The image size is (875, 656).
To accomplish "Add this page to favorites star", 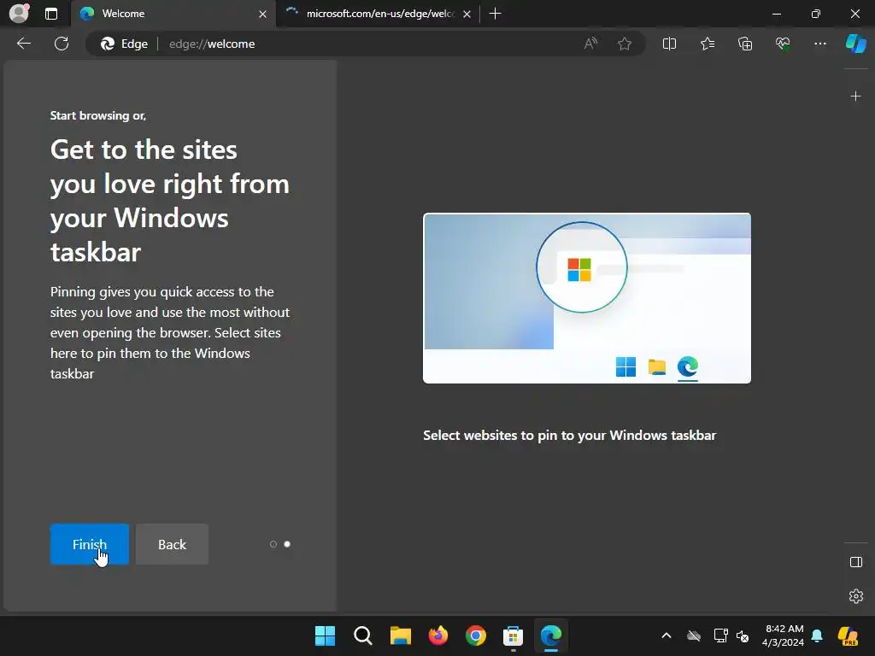I will pos(625,44).
